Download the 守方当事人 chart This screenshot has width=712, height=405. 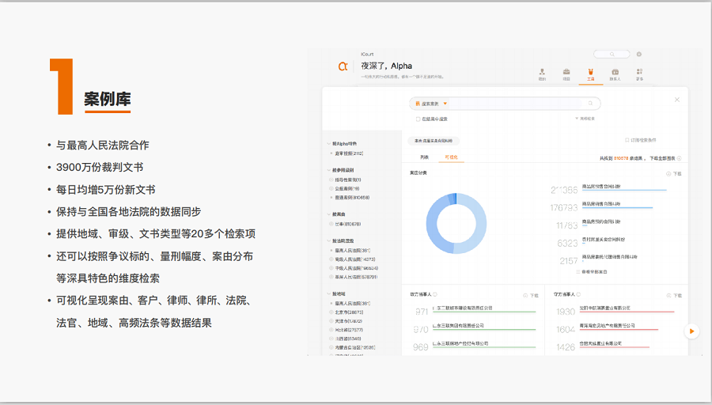[674, 296]
